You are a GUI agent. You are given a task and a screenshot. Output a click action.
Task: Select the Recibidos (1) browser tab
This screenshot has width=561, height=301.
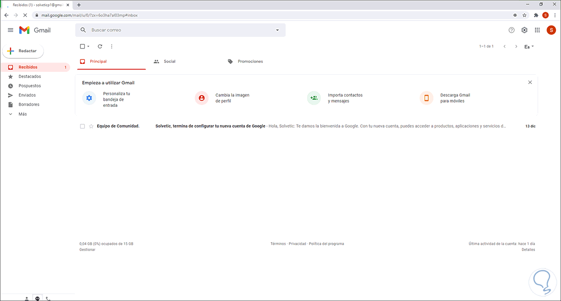(36, 5)
